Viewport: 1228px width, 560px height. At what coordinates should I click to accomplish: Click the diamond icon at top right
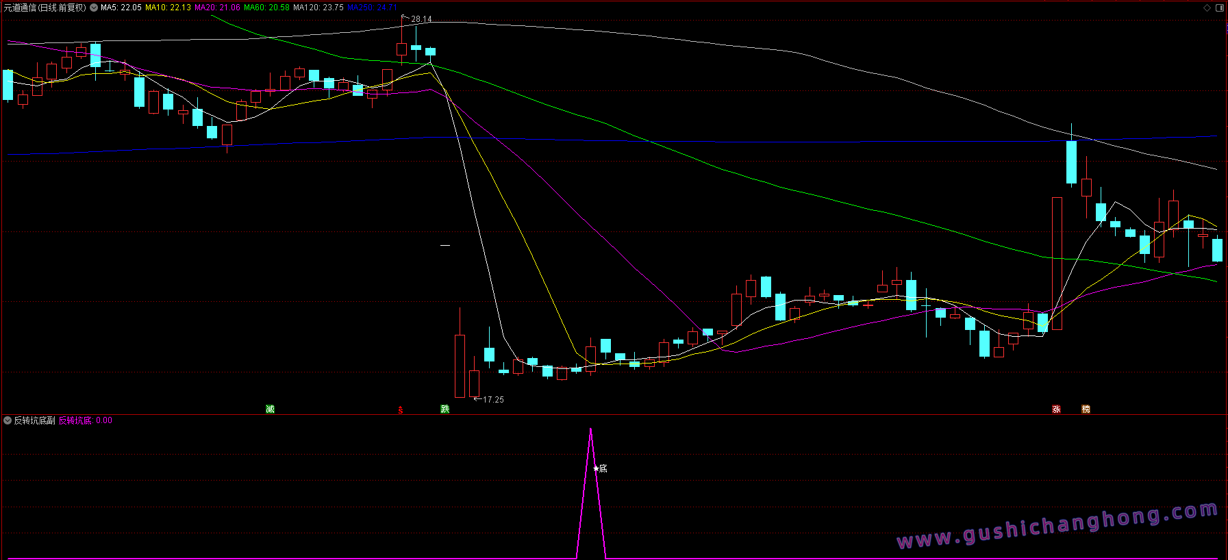tap(1207, 8)
